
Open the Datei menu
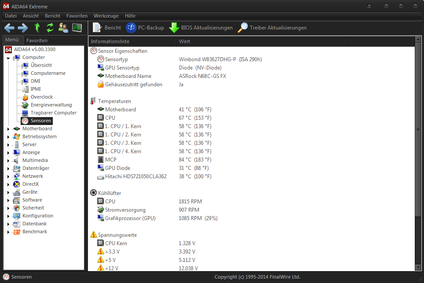(11, 16)
